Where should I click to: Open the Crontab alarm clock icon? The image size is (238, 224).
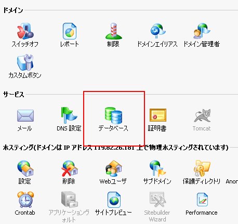25,200
